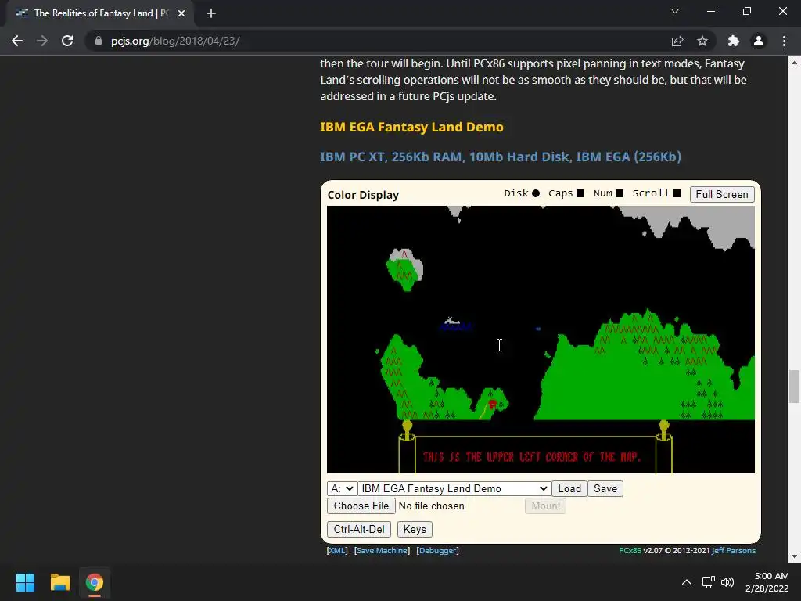801x601 pixels.
Task: Click the page scrollbar thumb
Action: click(794, 387)
